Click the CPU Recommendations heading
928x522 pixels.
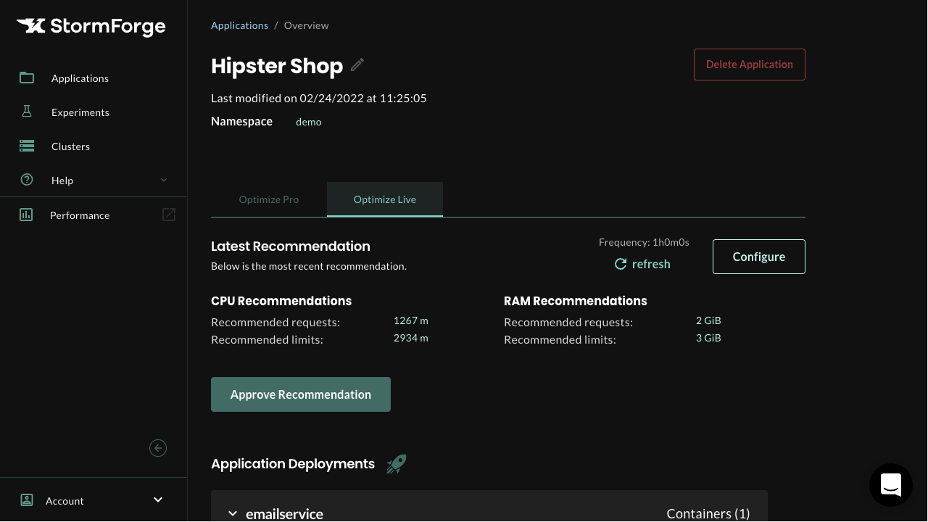281,301
